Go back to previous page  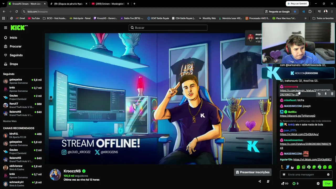click(4, 12)
